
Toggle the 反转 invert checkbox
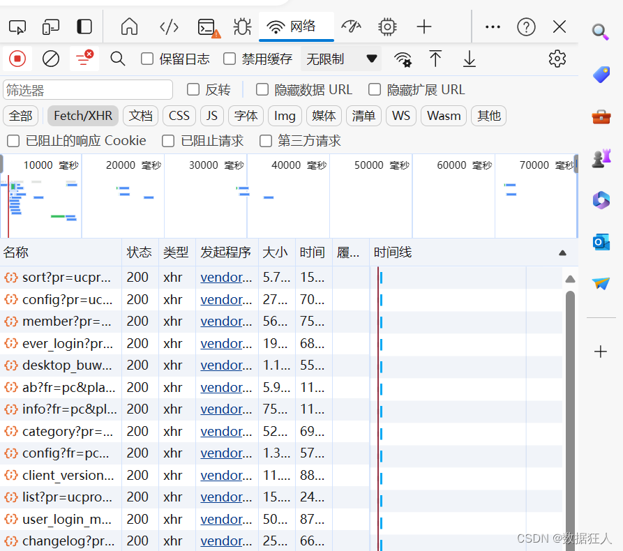coord(193,89)
